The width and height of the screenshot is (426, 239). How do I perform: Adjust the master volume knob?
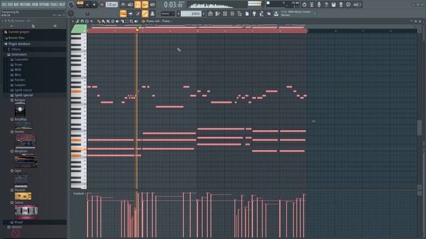[x=71, y=5]
